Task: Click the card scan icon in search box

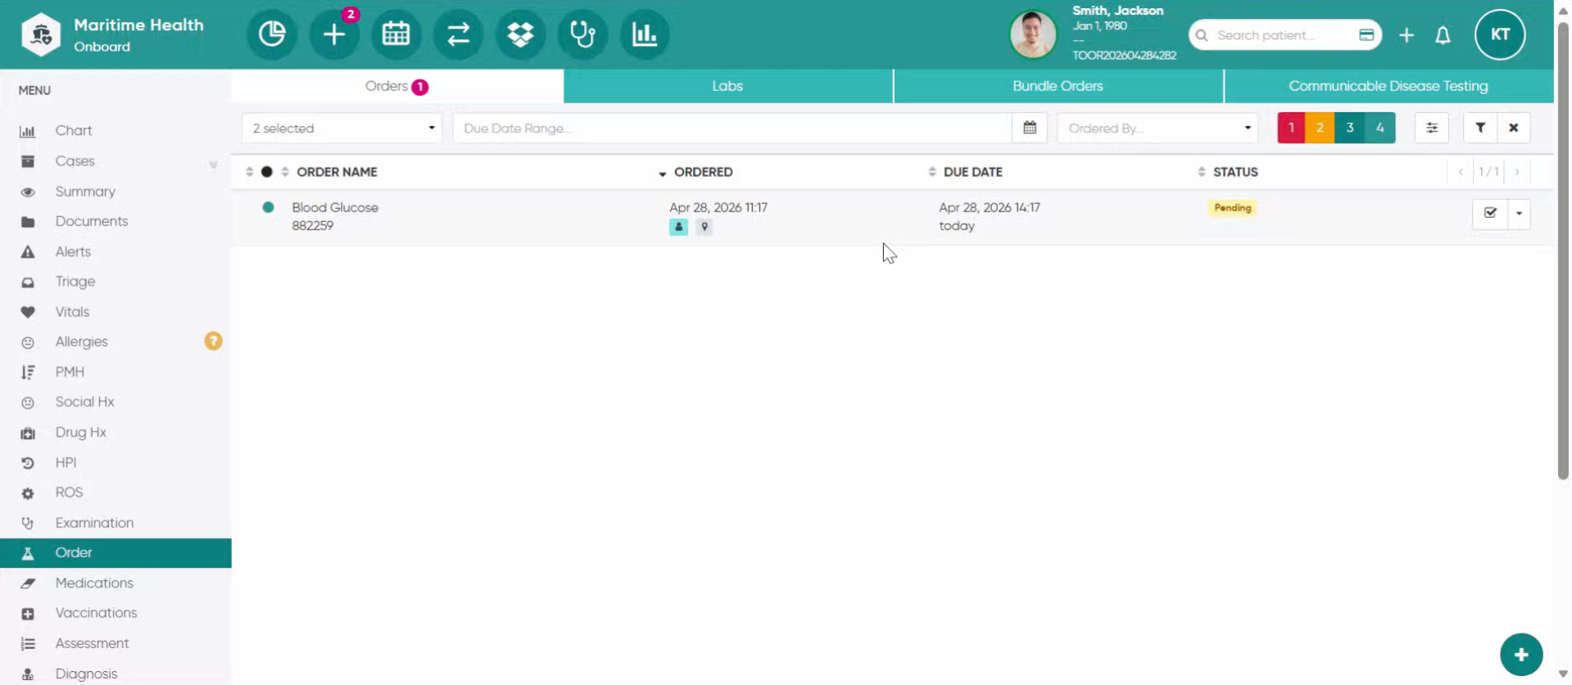Action: (1366, 35)
